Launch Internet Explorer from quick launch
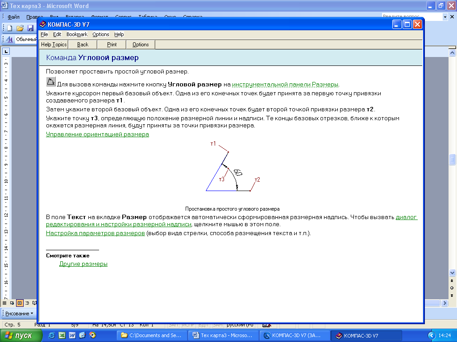The image size is (457, 342). pos(52,335)
